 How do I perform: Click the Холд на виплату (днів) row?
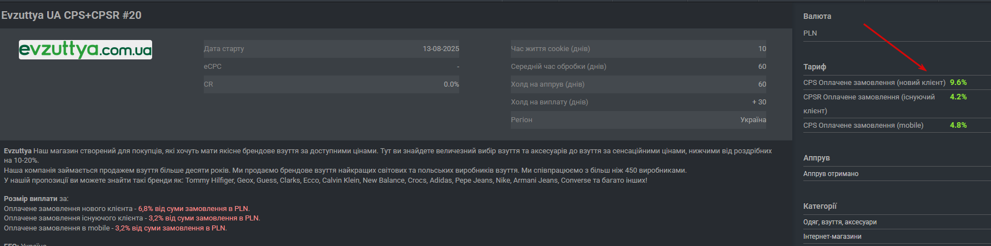tap(638, 102)
